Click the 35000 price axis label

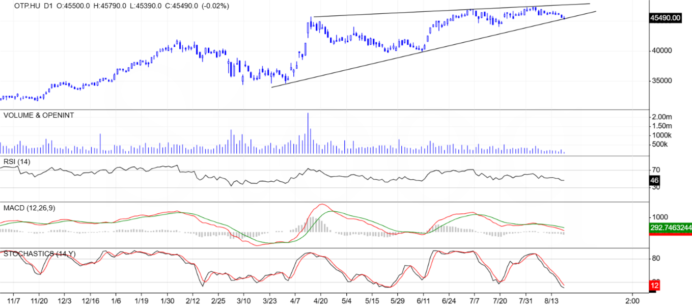tap(663, 80)
